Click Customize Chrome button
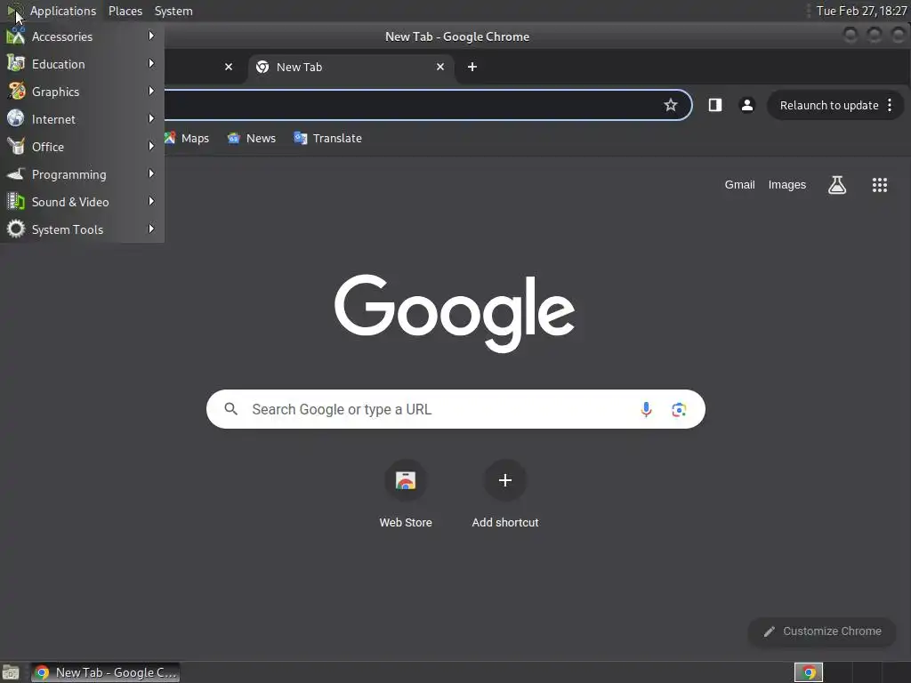The width and height of the screenshot is (911, 683). tap(822, 631)
